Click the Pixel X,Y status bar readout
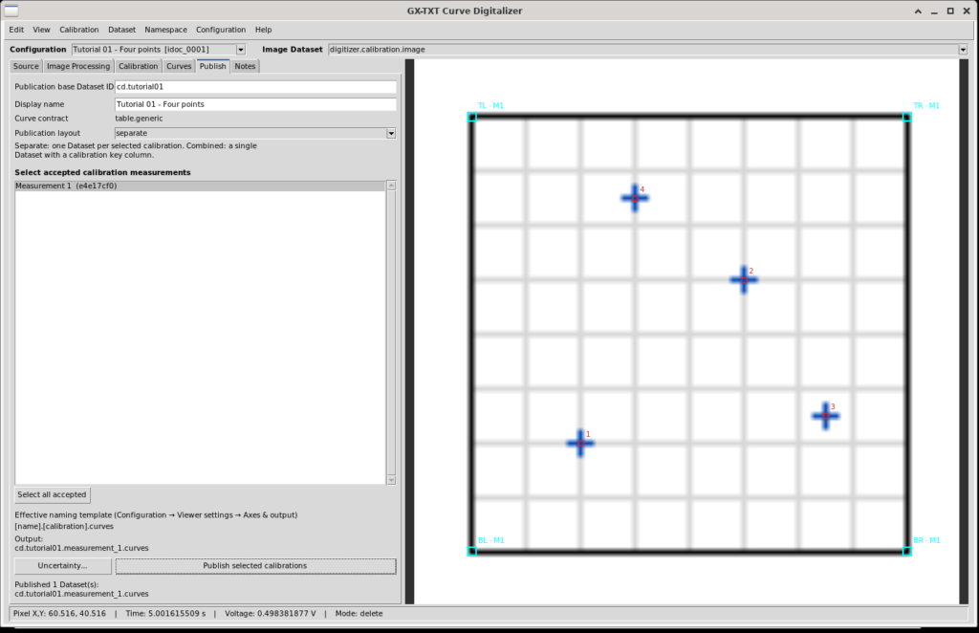Image resolution: width=979 pixels, height=633 pixels. [60, 614]
